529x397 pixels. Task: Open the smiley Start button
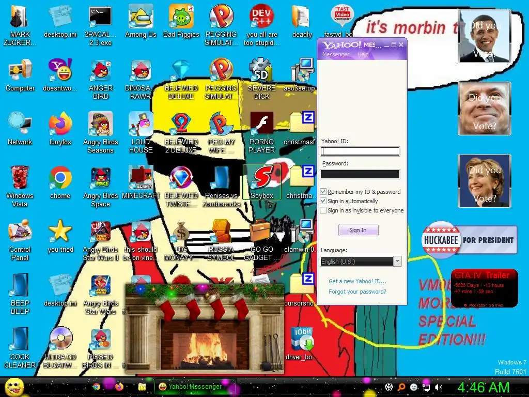tap(14, 387)
